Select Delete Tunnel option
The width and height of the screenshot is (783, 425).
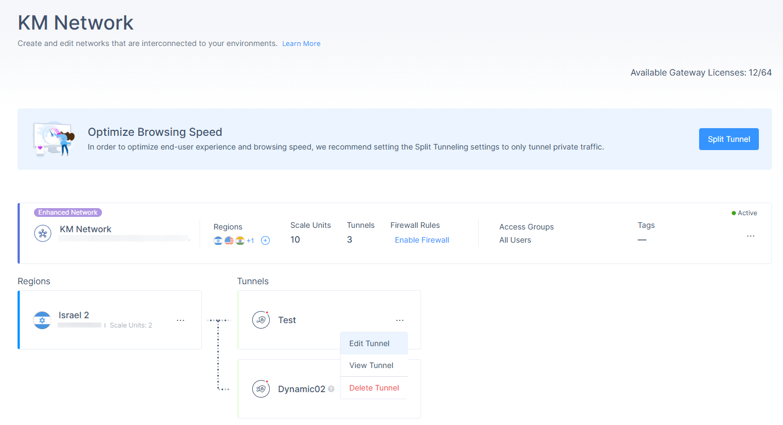pos(374,388)
